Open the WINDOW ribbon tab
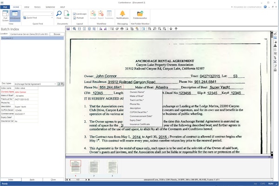The height and width of the screenshot is (186, 279). 50,7
